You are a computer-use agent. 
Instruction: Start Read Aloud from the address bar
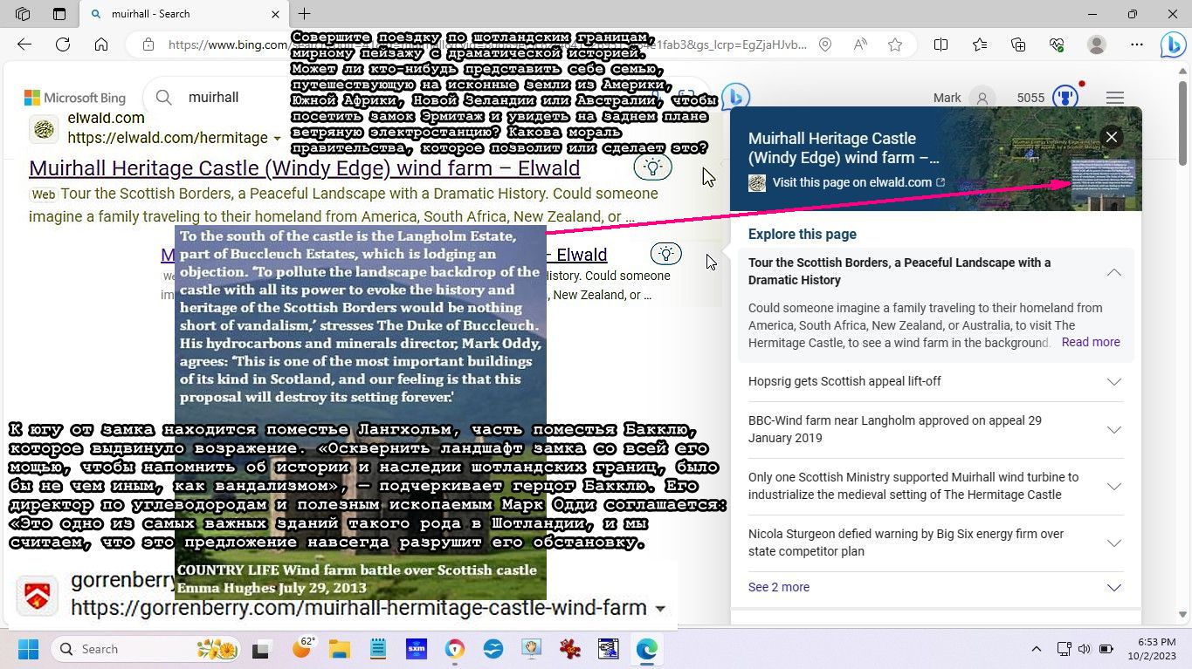(860, 44)
